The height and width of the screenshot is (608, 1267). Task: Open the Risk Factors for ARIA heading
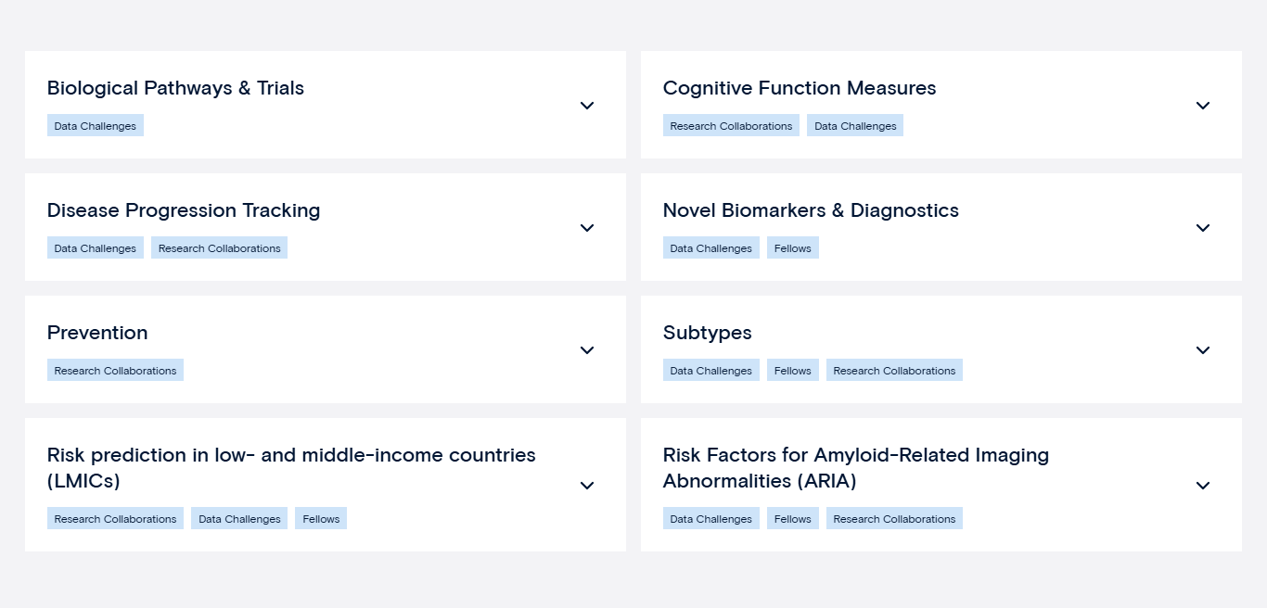pos(855,468)
